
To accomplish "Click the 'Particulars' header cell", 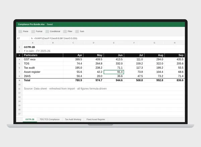I will (x=43, y=55).
